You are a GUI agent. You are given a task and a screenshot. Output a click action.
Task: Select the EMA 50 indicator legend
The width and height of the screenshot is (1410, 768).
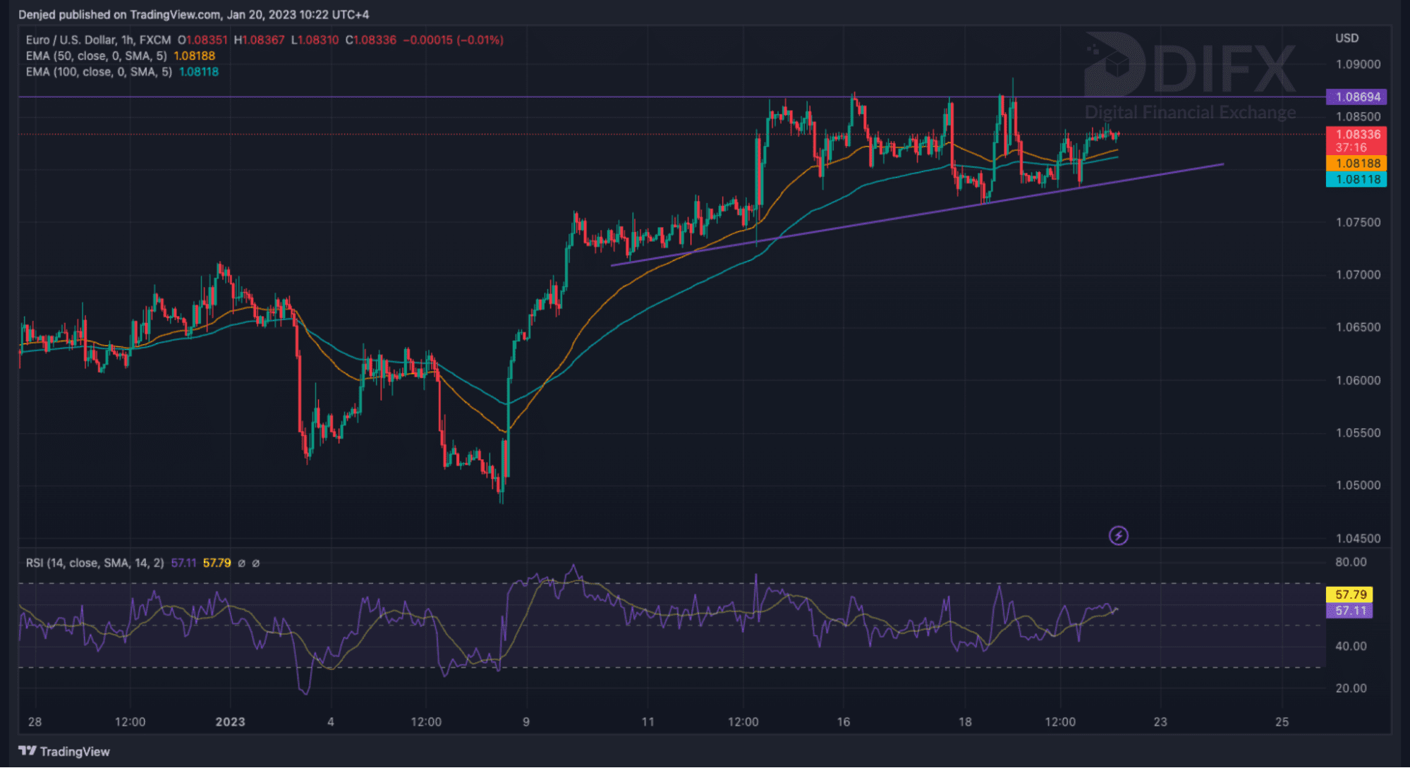click(96, 56)
